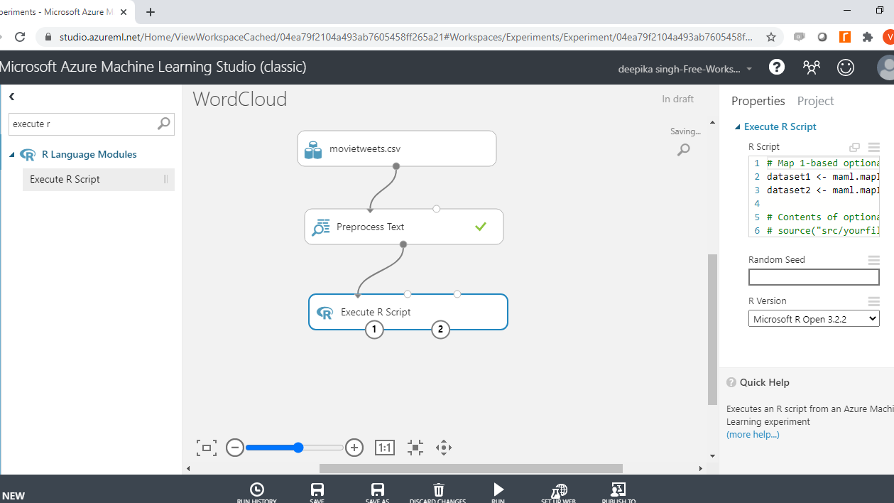Click into the R Script code editor
Viewport: 894px width, 503px height.
pos(814,197)
